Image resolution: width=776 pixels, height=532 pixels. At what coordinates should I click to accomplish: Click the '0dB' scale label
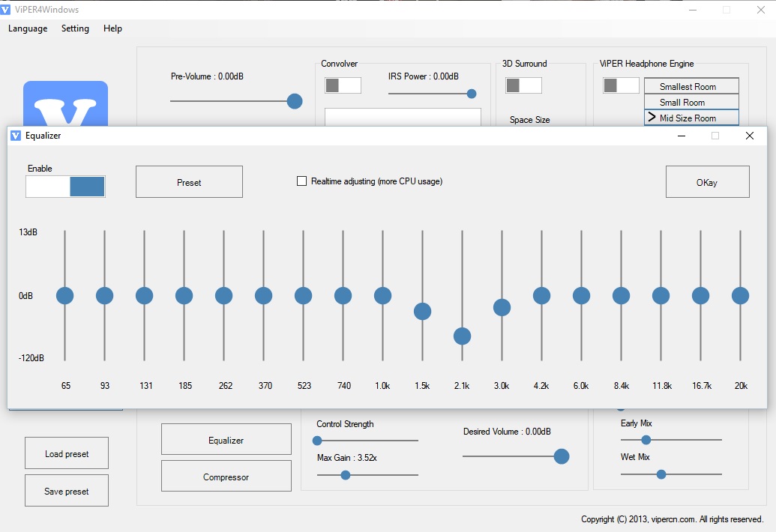click(25, 296)
